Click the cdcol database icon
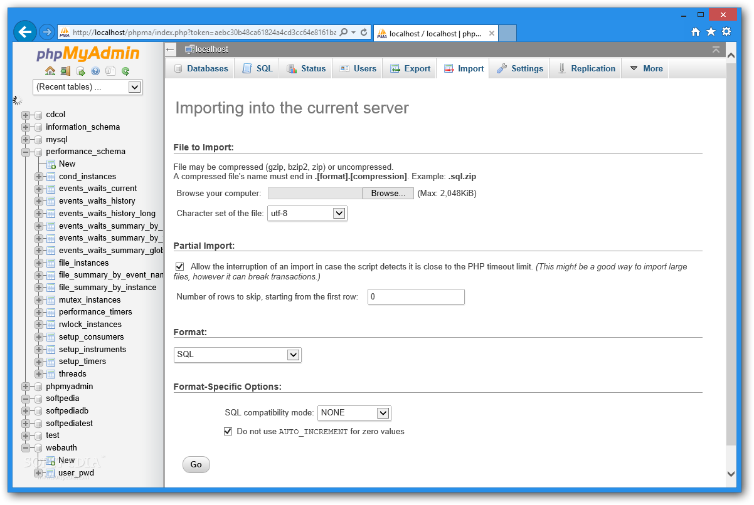The image size is (754, 505). coord(38,115)
